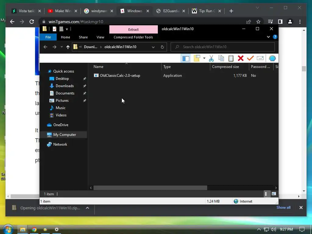This screenshot has width=312, height=234.
Task: Open the File tab in Explorer ribbon
Action: click(48, 37)
